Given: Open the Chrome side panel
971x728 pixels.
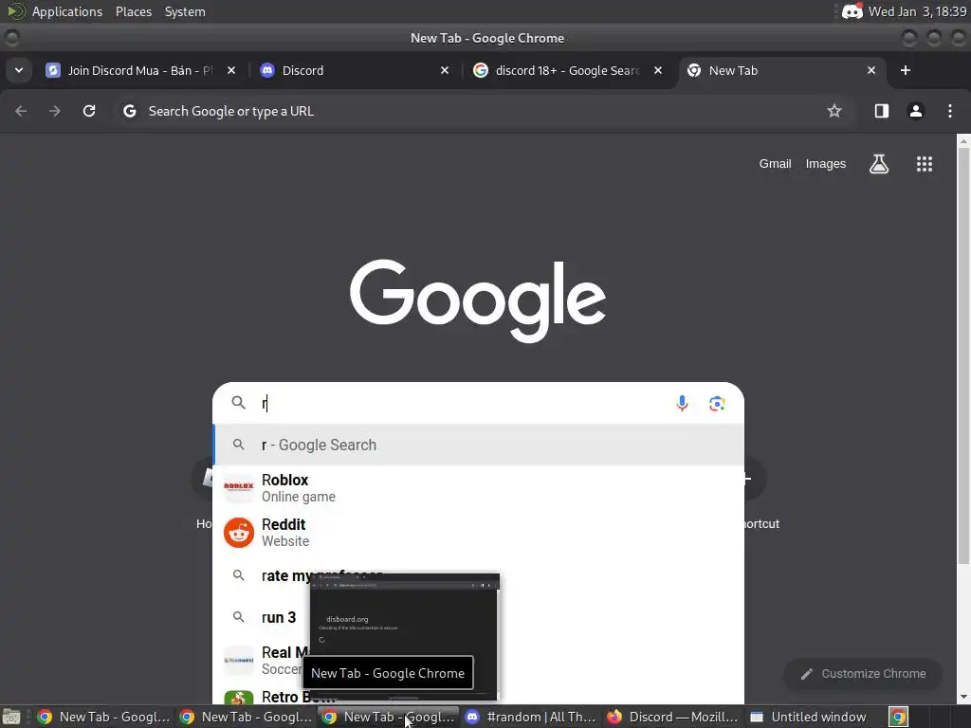Looking at the screenshot, I should click(x=881, y=111).
